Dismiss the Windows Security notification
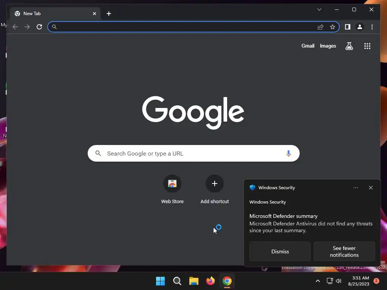This screenshot has width=387, height=290. pyautogui.click(x=280, y=251)
